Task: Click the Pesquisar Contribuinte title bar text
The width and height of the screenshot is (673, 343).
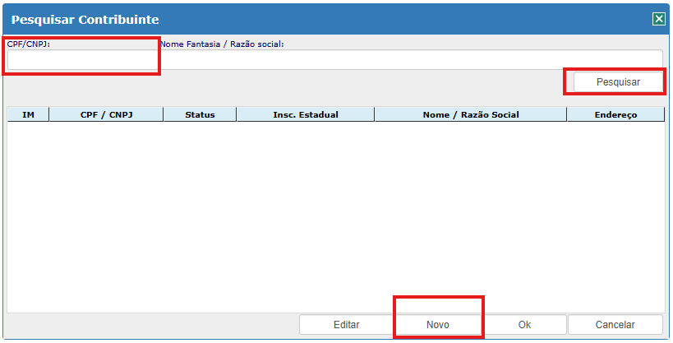Action: click(x=85, y=19)
